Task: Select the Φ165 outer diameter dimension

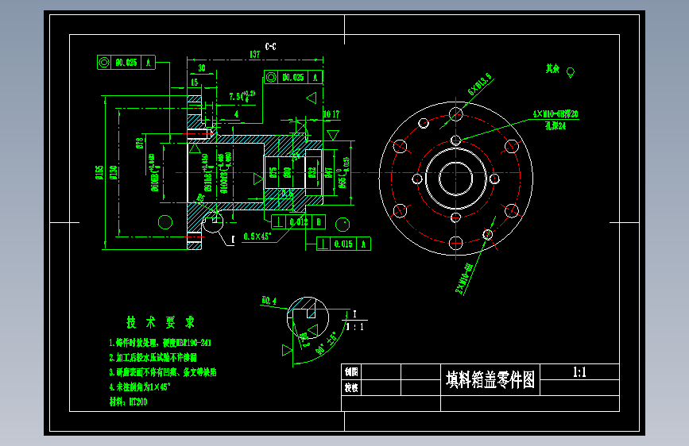Action: 99,172
